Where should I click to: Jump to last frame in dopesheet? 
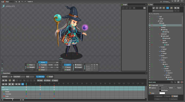pos(19,84)
